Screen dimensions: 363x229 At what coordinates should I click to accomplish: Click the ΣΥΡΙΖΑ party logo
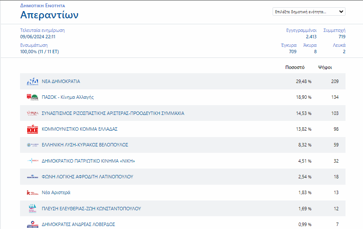[x=32, y=113]
